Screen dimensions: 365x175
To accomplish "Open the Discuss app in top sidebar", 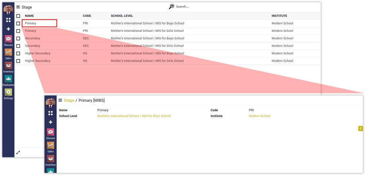I will point(8,39).
